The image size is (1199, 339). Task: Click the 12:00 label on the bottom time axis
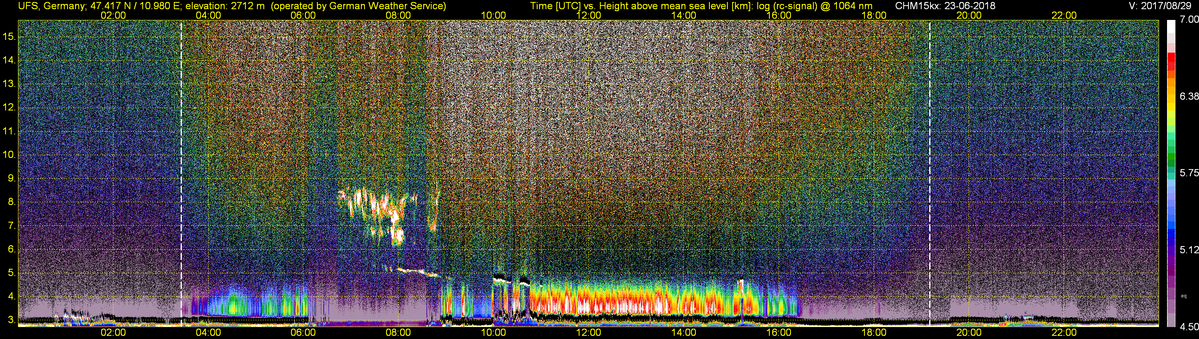click(588, 333)
